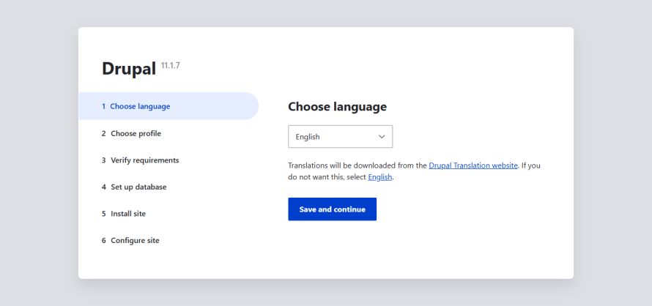Viewport: 652px width, 306px height.
Task: Select step 2 Choose profile
Action: tap(131, 133)
